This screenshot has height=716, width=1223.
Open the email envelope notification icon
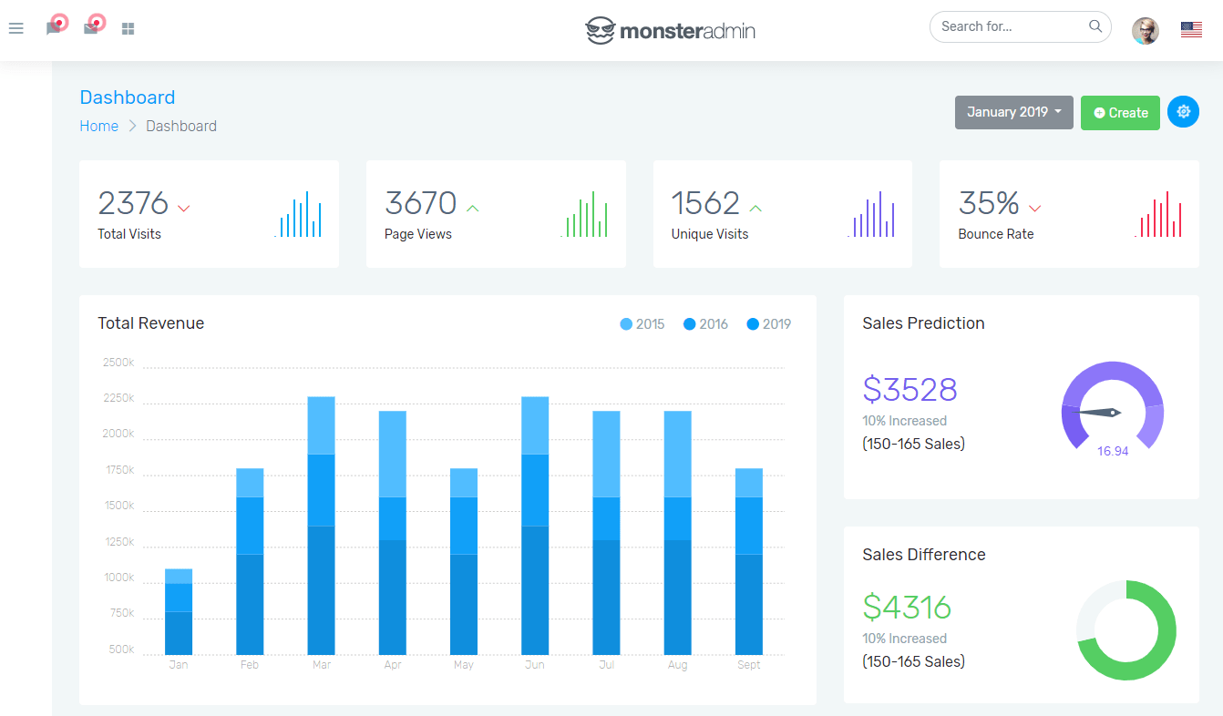90,28
